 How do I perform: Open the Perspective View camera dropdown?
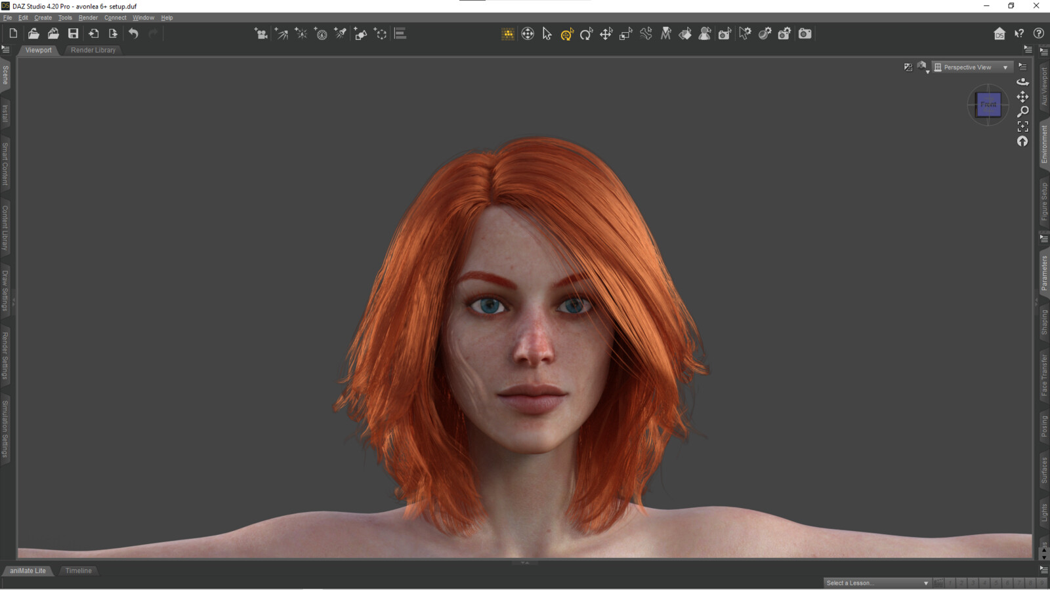pyautogui.click(x=973, y=67)
